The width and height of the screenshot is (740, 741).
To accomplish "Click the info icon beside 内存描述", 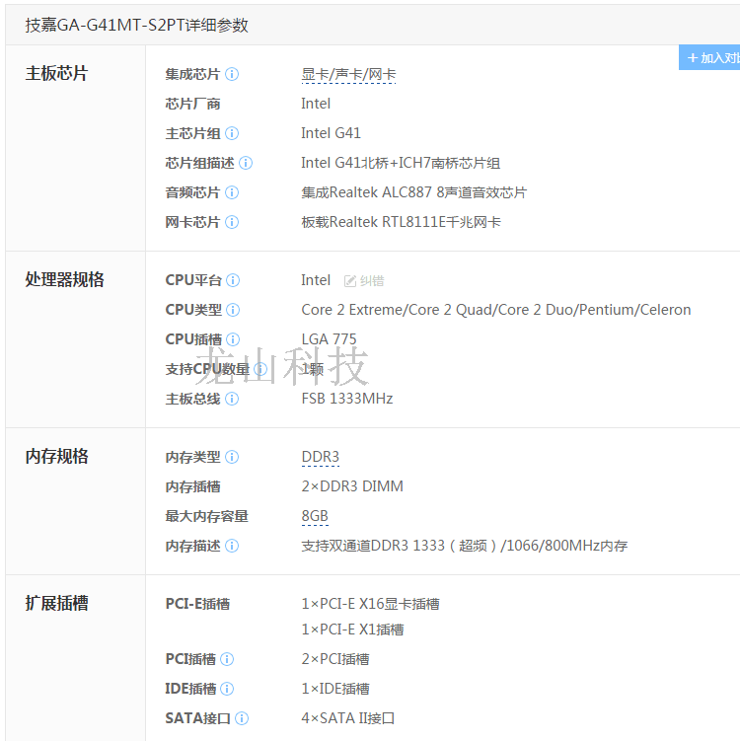I will pyautogui.click(x=232, y=546).
